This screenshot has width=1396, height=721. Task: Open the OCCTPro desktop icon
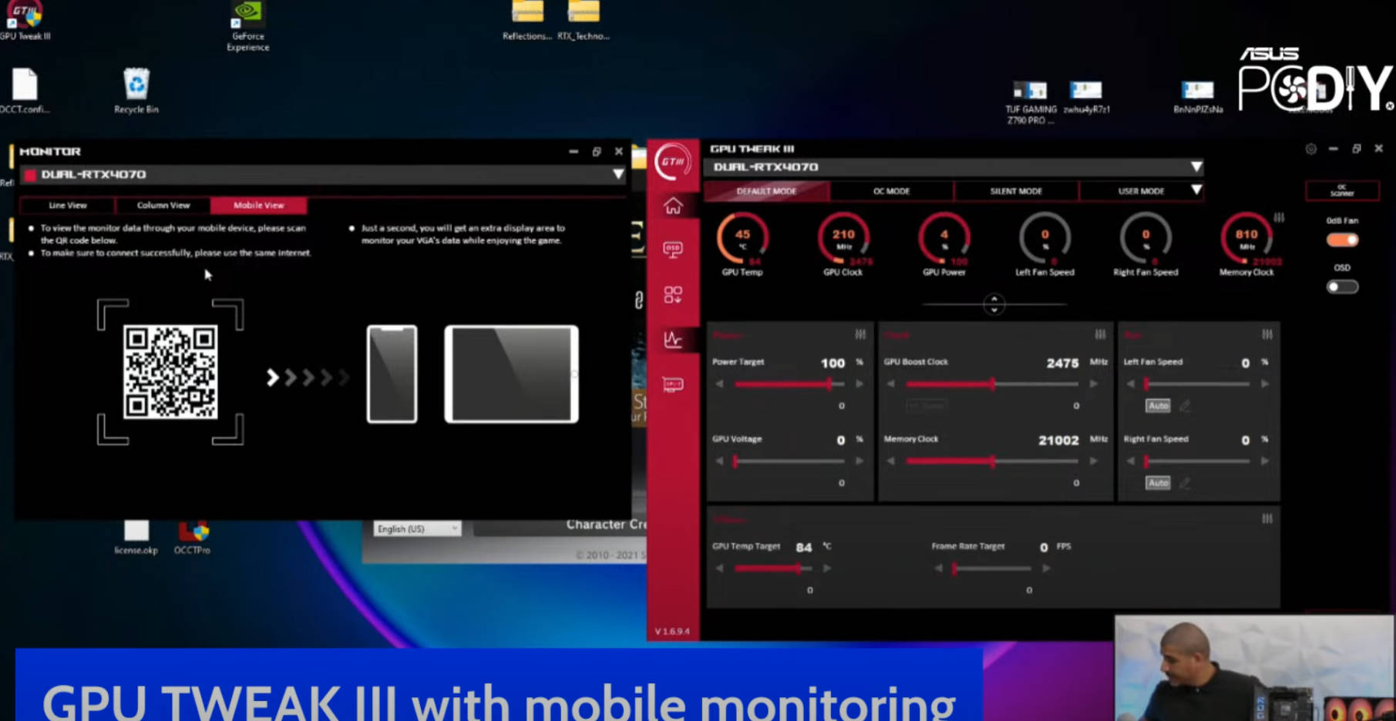[x=192, y=537]
